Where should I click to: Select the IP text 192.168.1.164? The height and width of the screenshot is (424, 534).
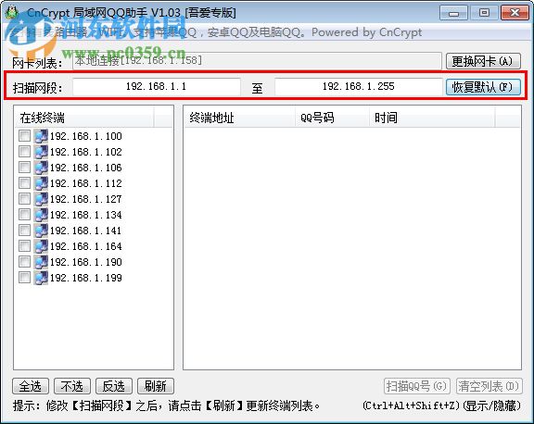(86, 246)
